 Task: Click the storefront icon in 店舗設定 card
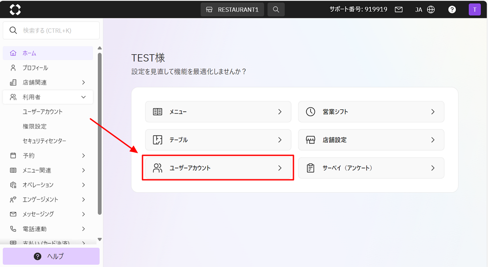310,140
